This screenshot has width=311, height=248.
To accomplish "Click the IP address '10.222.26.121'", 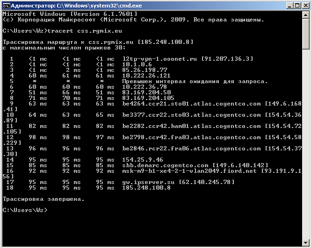I will 146,76.
